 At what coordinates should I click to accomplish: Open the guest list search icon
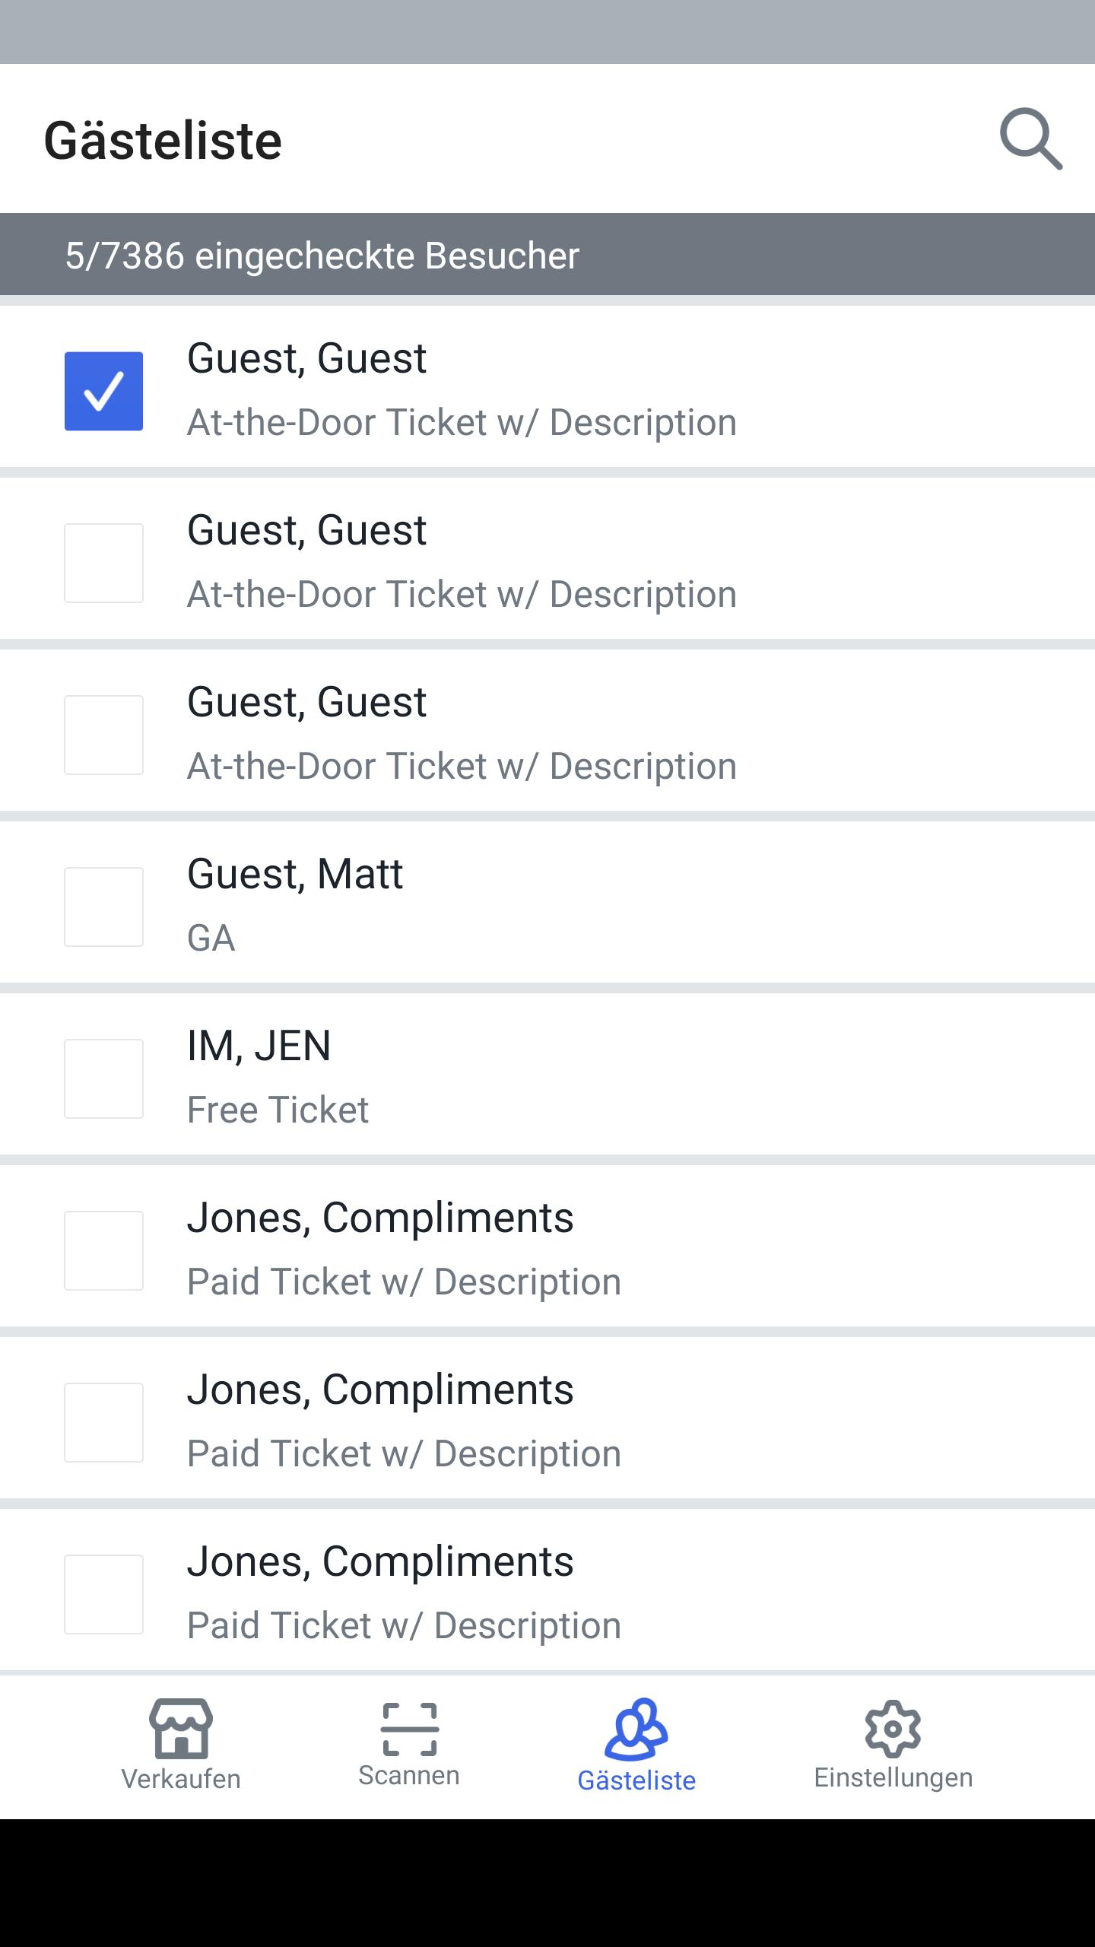[x=1030, y=139]
